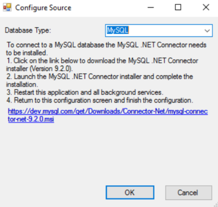This screenshot has height=207, width=218.
Task: Close the Configure Source dialog
Action: pyautogui.click(x=206, y=7)
